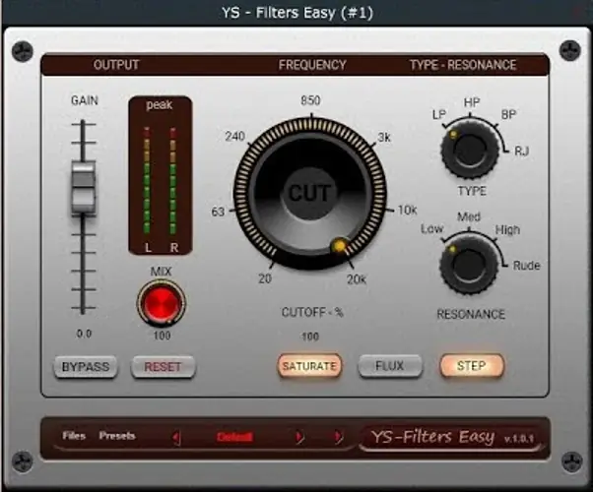Click the peak level meter display
593x492 pixels.
tap(160, 177)
